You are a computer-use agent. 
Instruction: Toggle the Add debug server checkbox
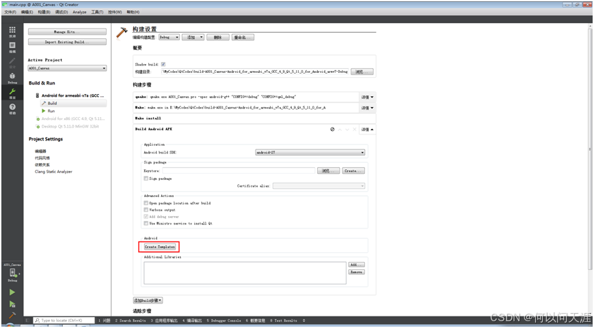[x=146, y=217]
